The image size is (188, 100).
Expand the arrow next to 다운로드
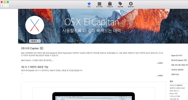coord(39,41)
